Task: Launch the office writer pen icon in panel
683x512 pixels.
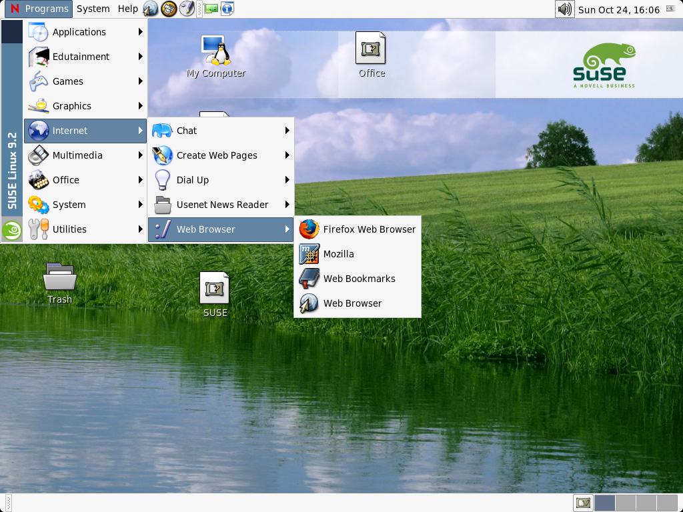Action: [187, 9]
